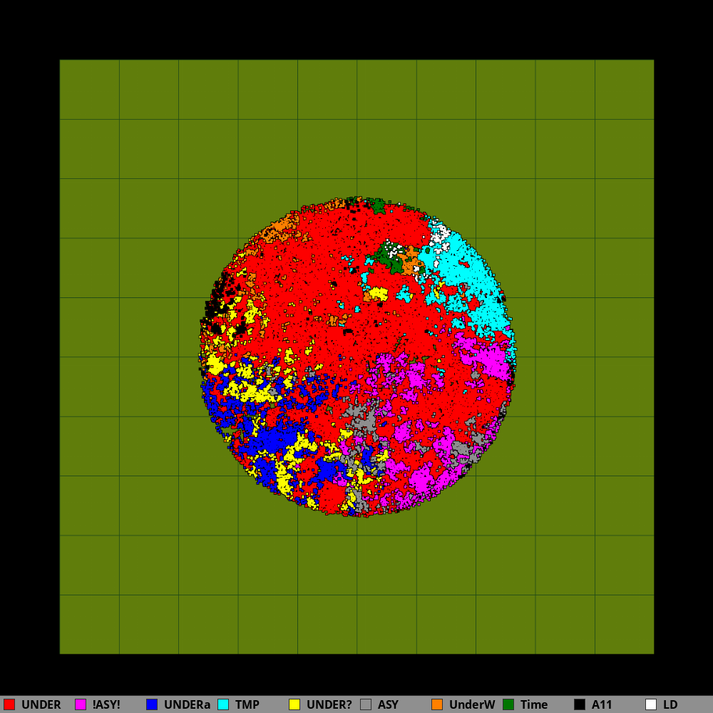Click the white die cluster on the wafer map

pos(439,233)
